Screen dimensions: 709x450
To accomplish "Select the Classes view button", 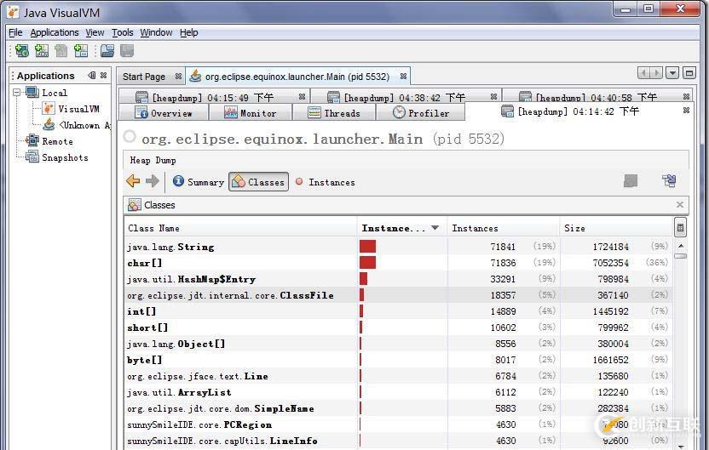I will 259,182.
